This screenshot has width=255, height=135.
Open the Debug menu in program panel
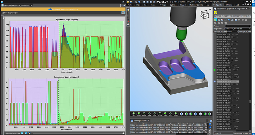235,16
